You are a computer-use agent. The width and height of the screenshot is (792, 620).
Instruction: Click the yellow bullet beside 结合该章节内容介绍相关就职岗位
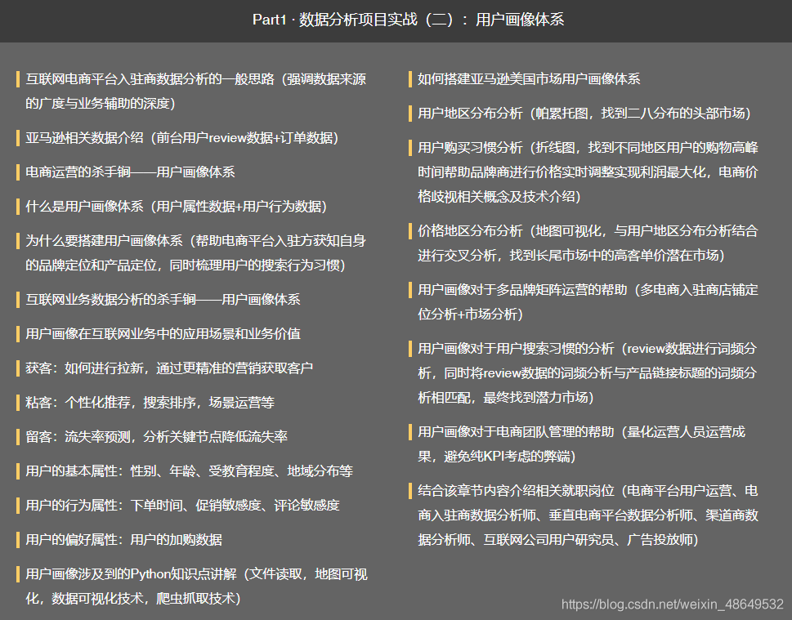pos(409,491)
